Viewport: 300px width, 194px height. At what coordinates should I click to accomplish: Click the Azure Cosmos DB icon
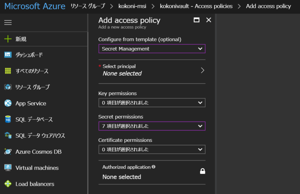[8, 152]
